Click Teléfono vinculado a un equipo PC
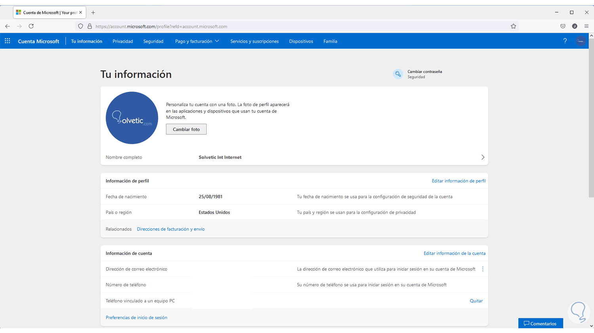594x333 pixels. point(140,301)
